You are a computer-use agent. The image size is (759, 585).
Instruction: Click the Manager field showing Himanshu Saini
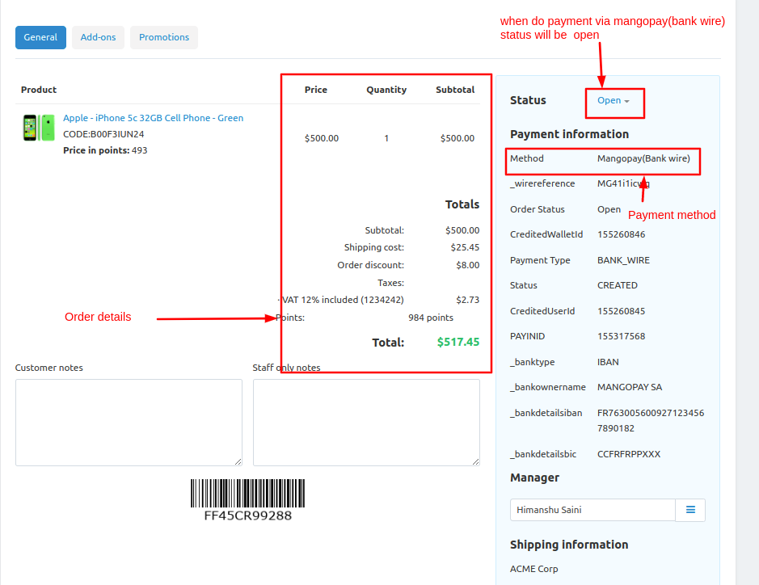tap(592, 510)
